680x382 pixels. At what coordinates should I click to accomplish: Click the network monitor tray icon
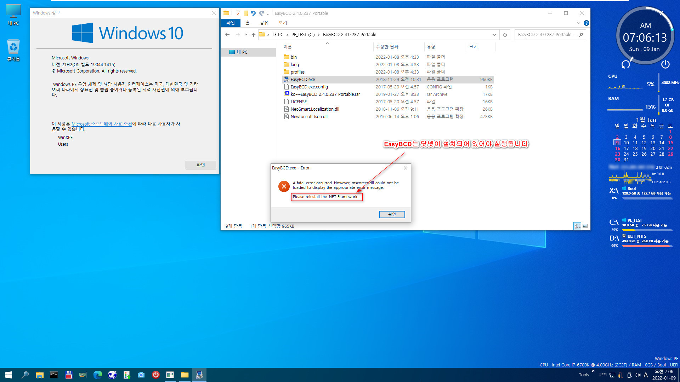pos(612,375)
